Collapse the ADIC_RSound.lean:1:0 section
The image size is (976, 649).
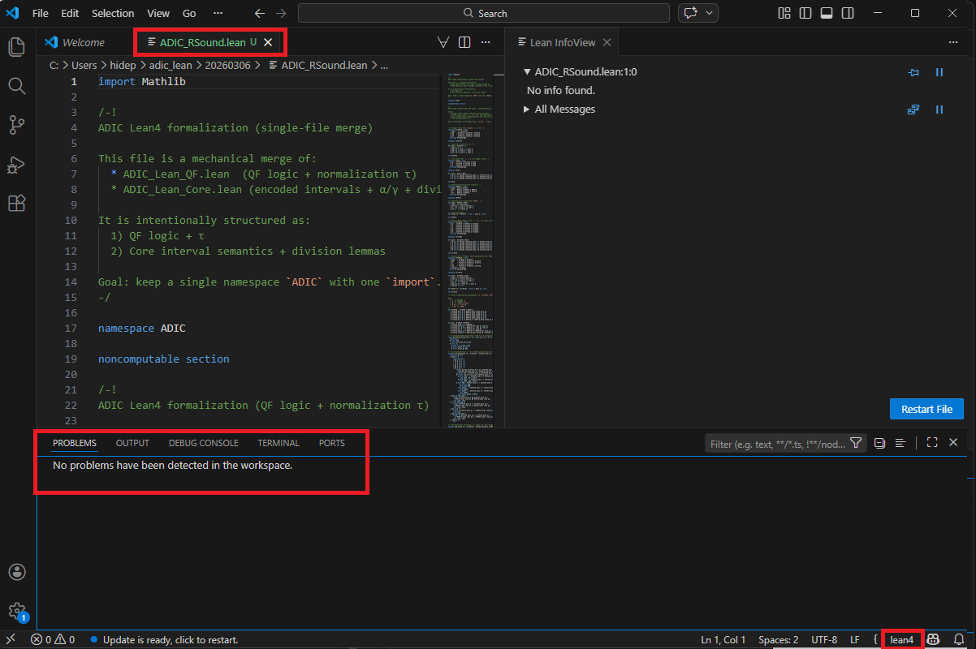click(527, 72)
